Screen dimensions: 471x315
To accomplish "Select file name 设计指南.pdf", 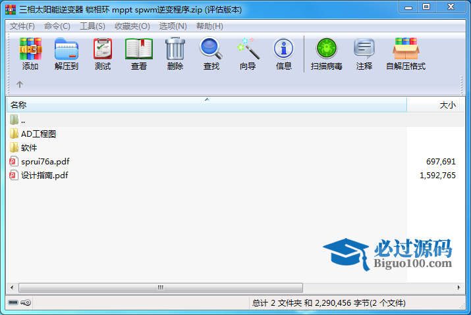I will 44,176.
